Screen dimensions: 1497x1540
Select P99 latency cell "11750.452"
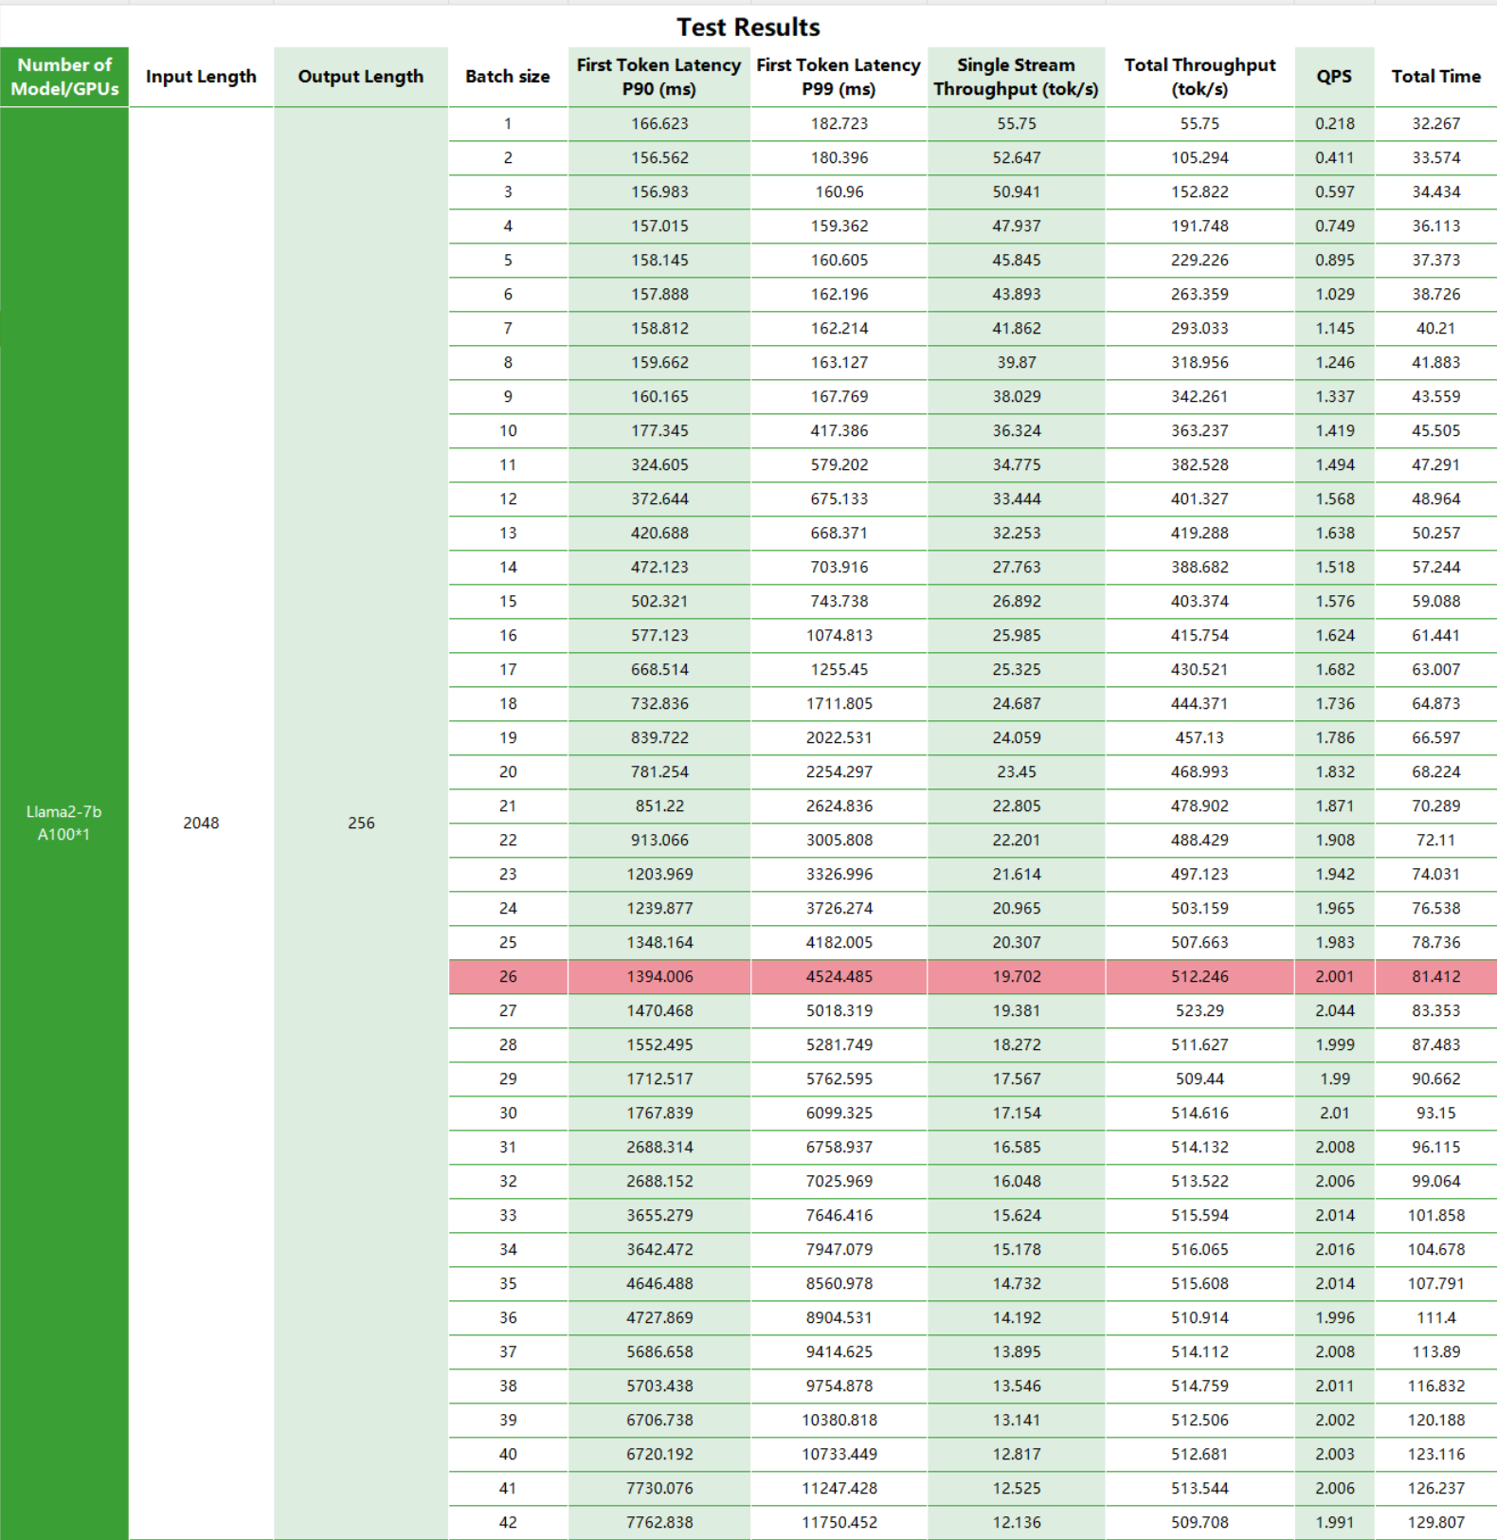[839, 1523]
